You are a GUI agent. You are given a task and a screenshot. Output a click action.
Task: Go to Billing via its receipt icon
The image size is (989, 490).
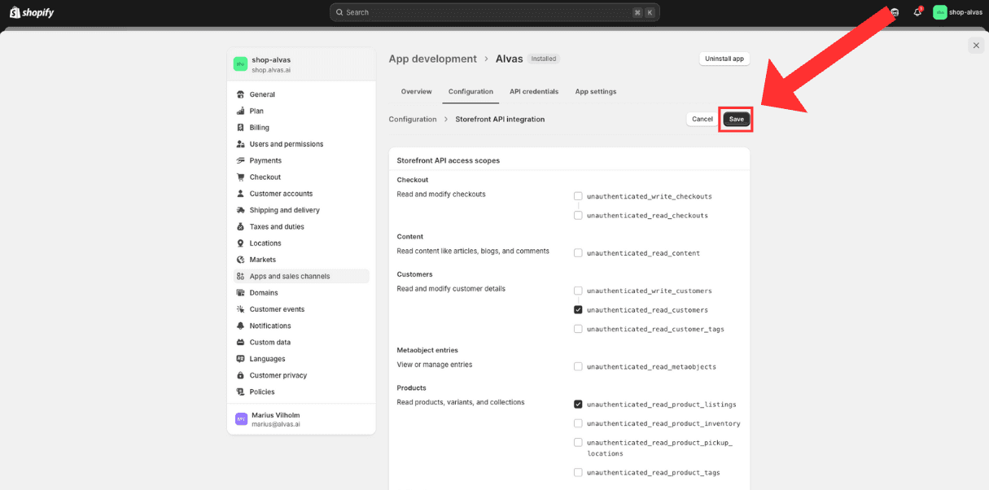241,128
